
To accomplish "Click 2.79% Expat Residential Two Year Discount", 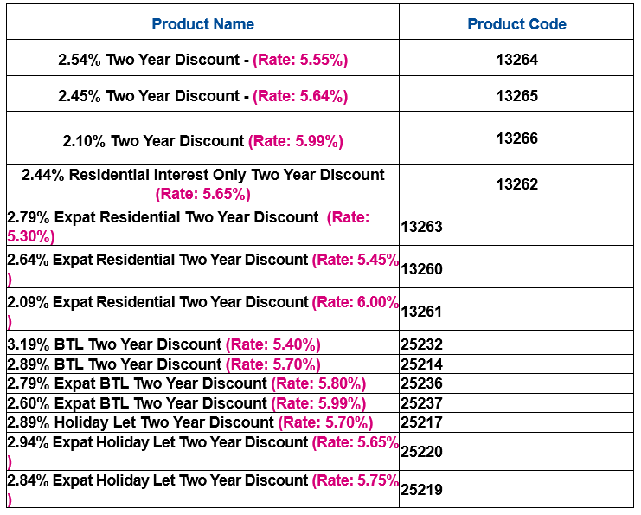I will [163, 217].
